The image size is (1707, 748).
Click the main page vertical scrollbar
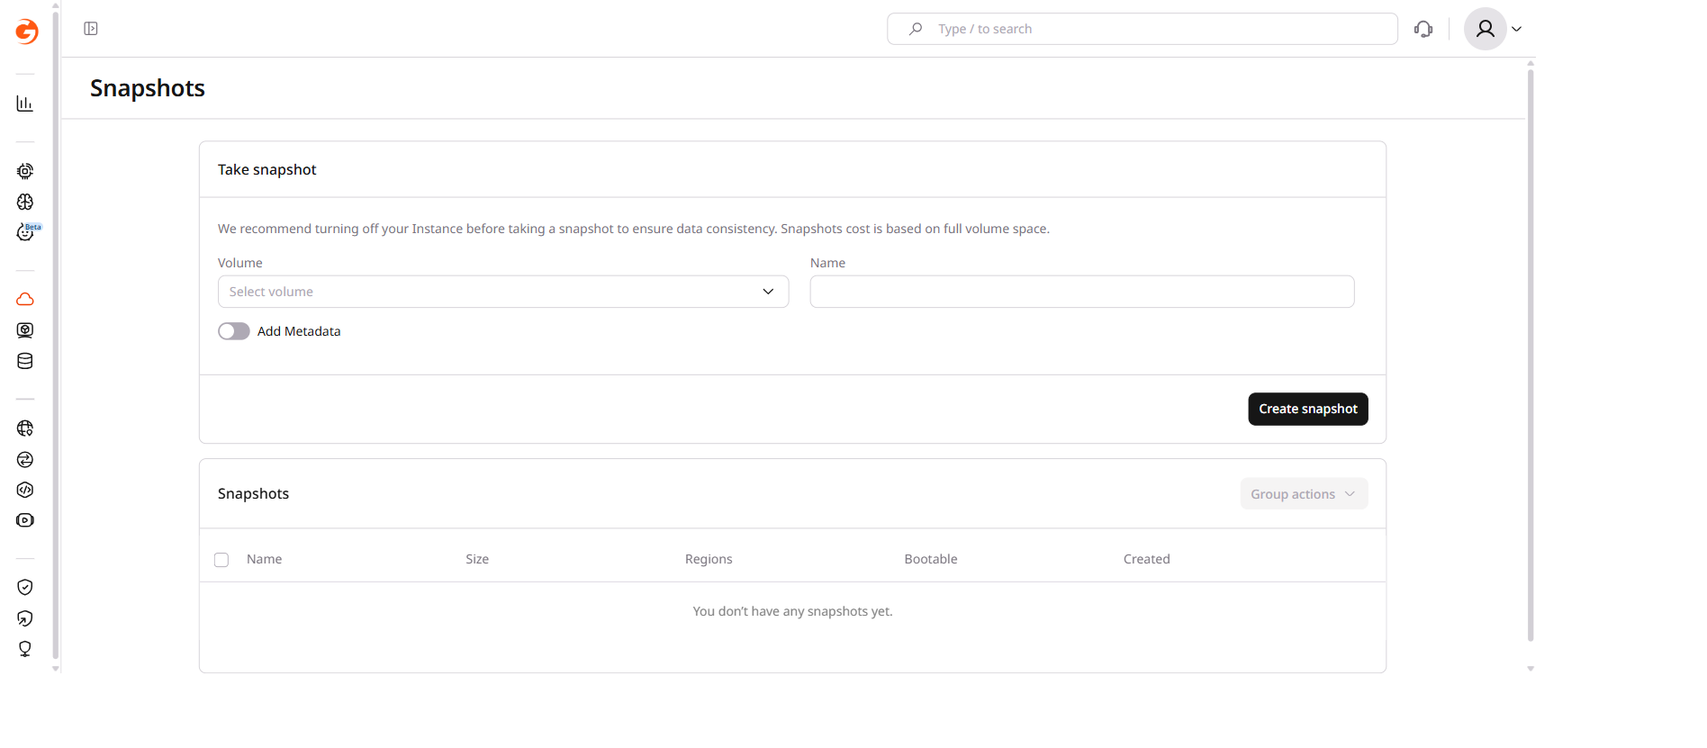1531,356
